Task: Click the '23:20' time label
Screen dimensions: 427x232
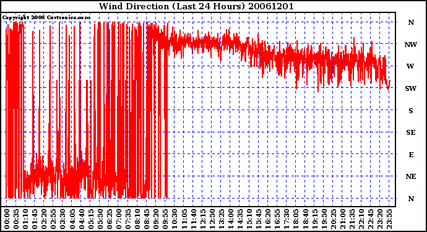Action: pos(380,219)
